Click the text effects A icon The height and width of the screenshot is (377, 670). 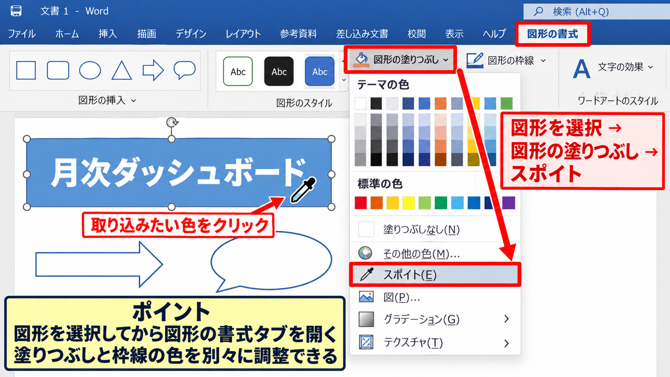(581, 69)
